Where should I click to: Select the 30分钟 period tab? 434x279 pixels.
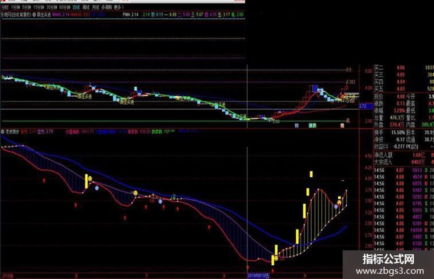point(52,7)
